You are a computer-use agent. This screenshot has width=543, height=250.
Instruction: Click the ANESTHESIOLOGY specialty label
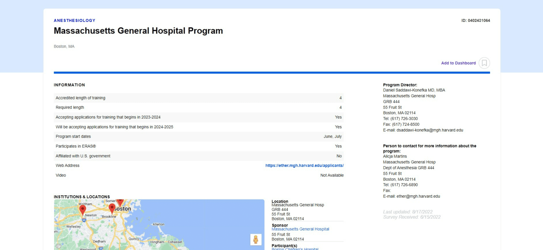pyautogui.click(x=75, y=20)
